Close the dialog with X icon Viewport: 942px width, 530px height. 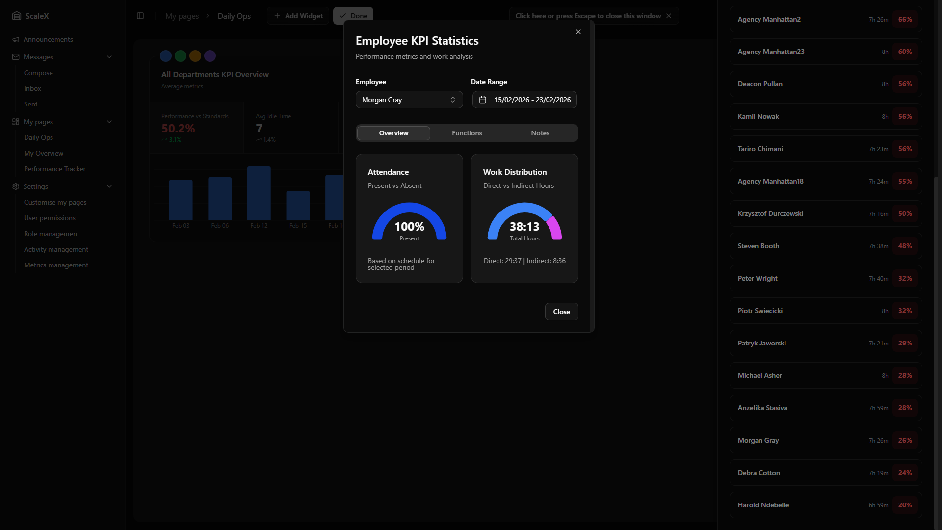(x=578, y=32)
